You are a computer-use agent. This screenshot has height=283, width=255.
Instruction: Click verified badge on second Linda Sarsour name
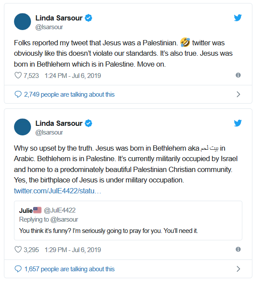coord(89,123)
